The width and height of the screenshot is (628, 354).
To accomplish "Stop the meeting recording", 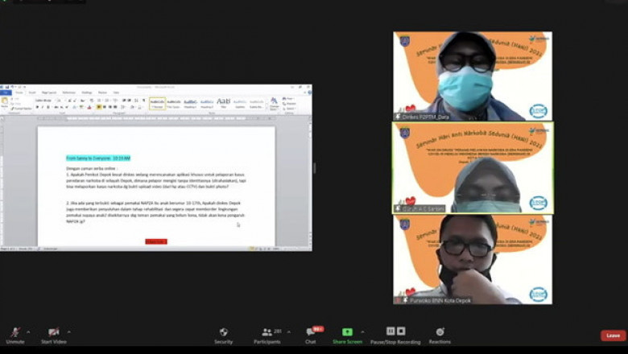I will [x=400, y=331].
